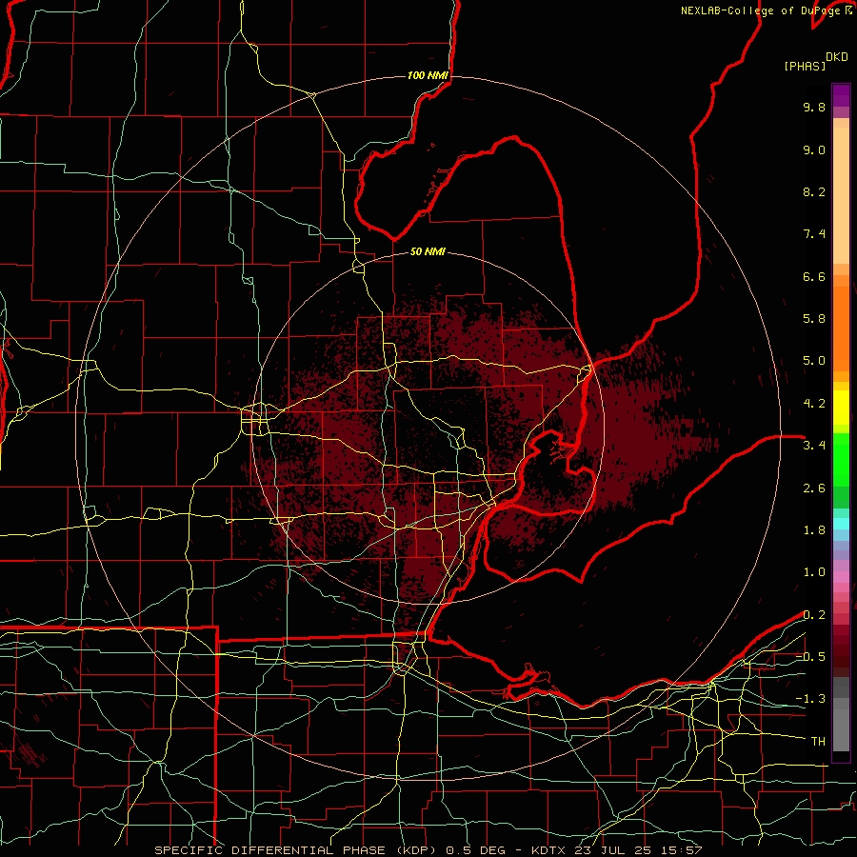Image resolution: width=857 pixels, height=857 pixels.
Task: Click the 1.8 legend value
Action: 814,530
